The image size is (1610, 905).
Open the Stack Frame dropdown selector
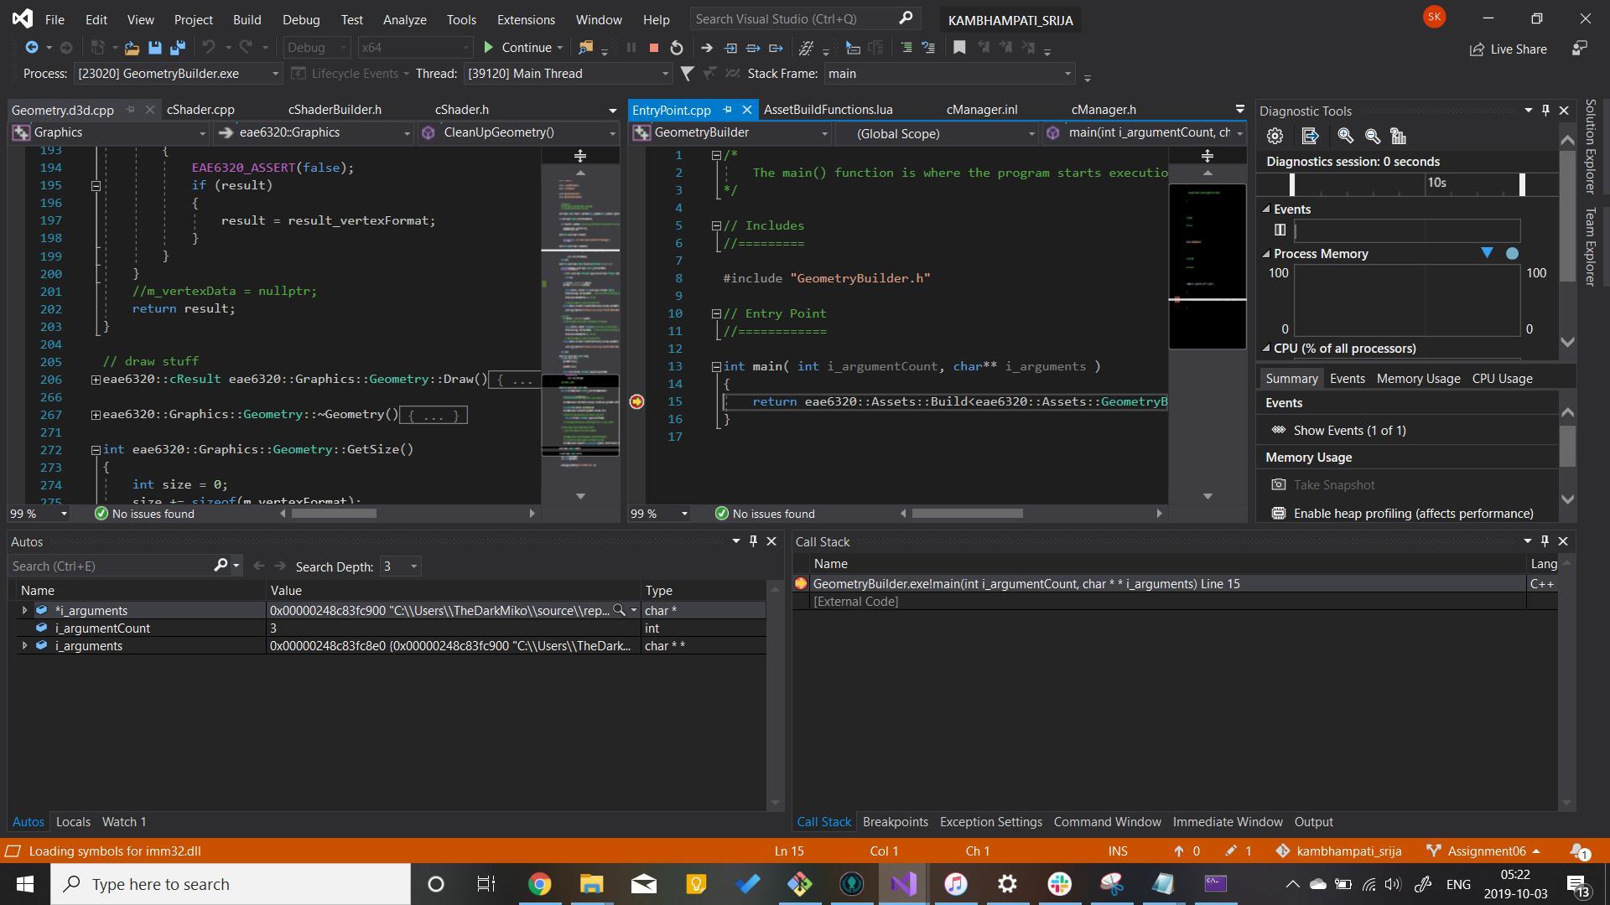coord(1066,73)
